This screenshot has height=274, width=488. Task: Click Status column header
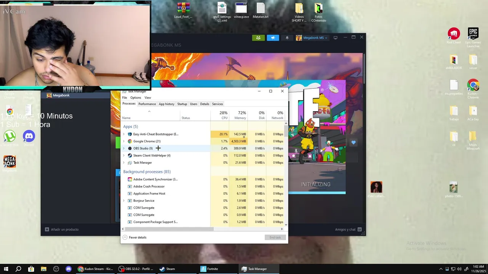(x=195, y=115)
